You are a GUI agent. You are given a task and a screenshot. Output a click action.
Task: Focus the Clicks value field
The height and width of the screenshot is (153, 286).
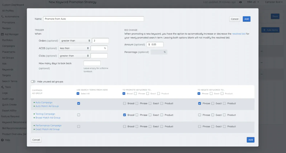pyautogui.click(x=99, y=56)
